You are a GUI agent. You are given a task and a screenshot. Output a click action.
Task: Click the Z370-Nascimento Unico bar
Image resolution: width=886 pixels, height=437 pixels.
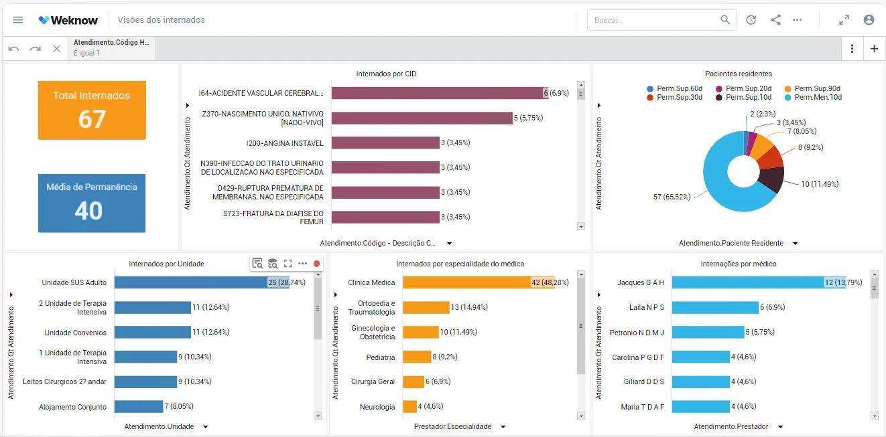pyautogui.click(x=422, y=118)
